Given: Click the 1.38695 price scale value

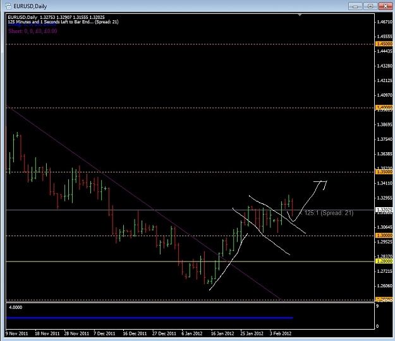Looking at the screenshot, I should pyautogui.click(x=384, y=124).
